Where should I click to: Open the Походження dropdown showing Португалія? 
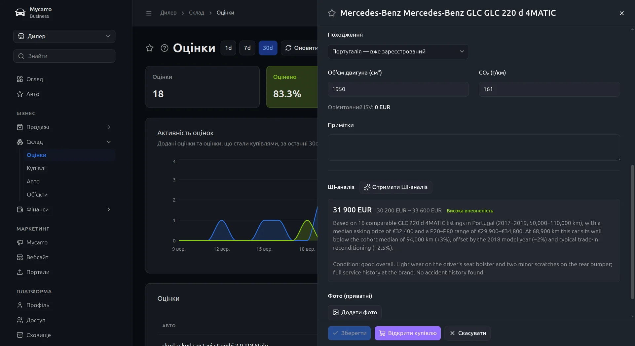(398, 51)
